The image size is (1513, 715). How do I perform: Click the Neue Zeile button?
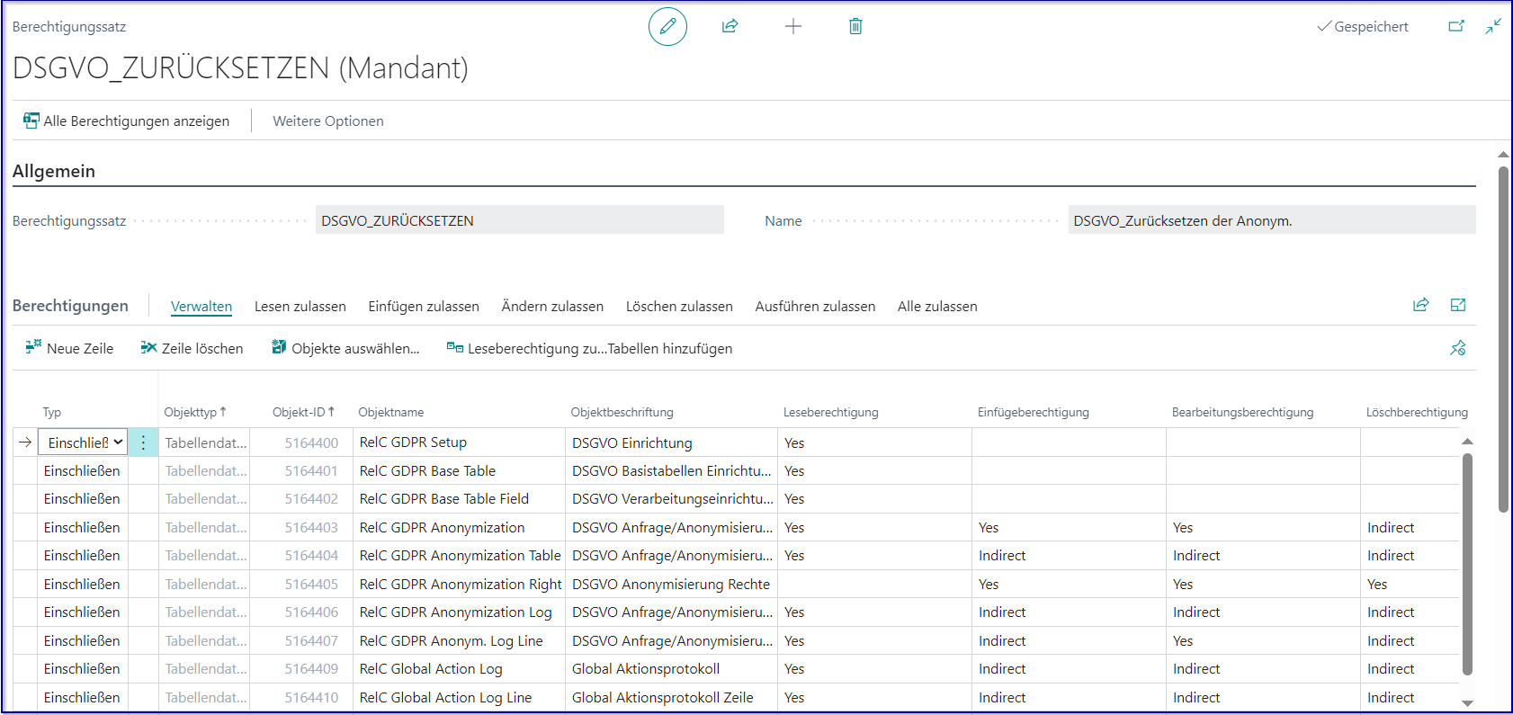(x=69, y=349)
